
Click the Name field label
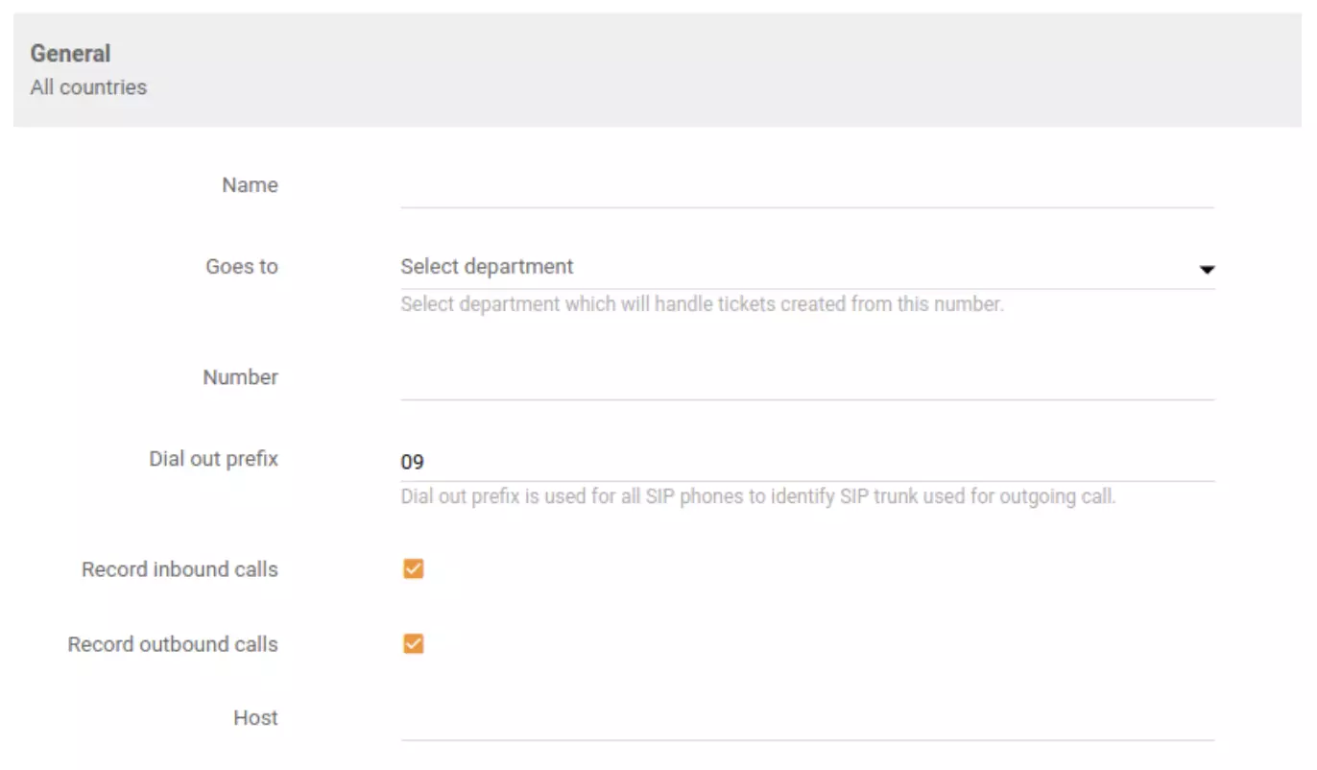249,184
